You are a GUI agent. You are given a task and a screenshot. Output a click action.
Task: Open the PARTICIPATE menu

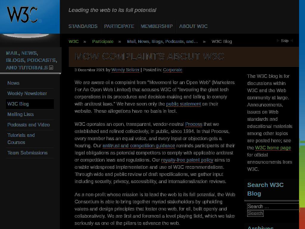click(119, 26)
